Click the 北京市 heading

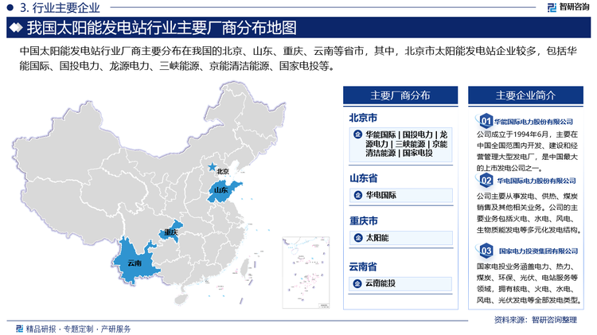tap(363, 118)
